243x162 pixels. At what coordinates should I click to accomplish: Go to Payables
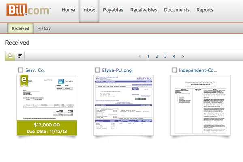(x=113, y=10)
